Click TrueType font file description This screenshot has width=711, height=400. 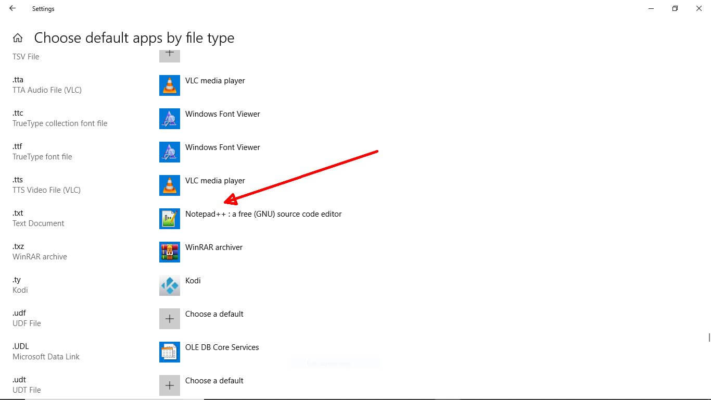(x=42, y=157)
